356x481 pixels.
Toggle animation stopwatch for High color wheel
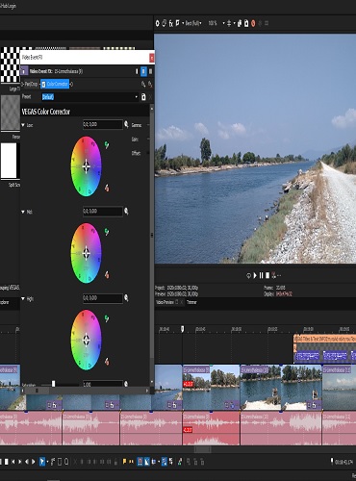(126, 298)
